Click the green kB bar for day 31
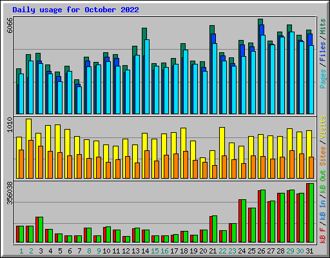The height and width of the screenshot is (258, 330). (311, 213)
